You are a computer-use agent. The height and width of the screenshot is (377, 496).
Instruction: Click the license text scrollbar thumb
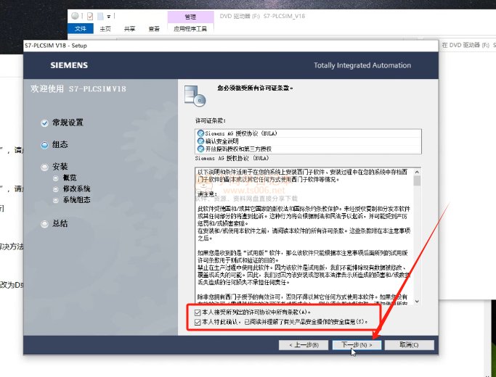pos(417,181)
